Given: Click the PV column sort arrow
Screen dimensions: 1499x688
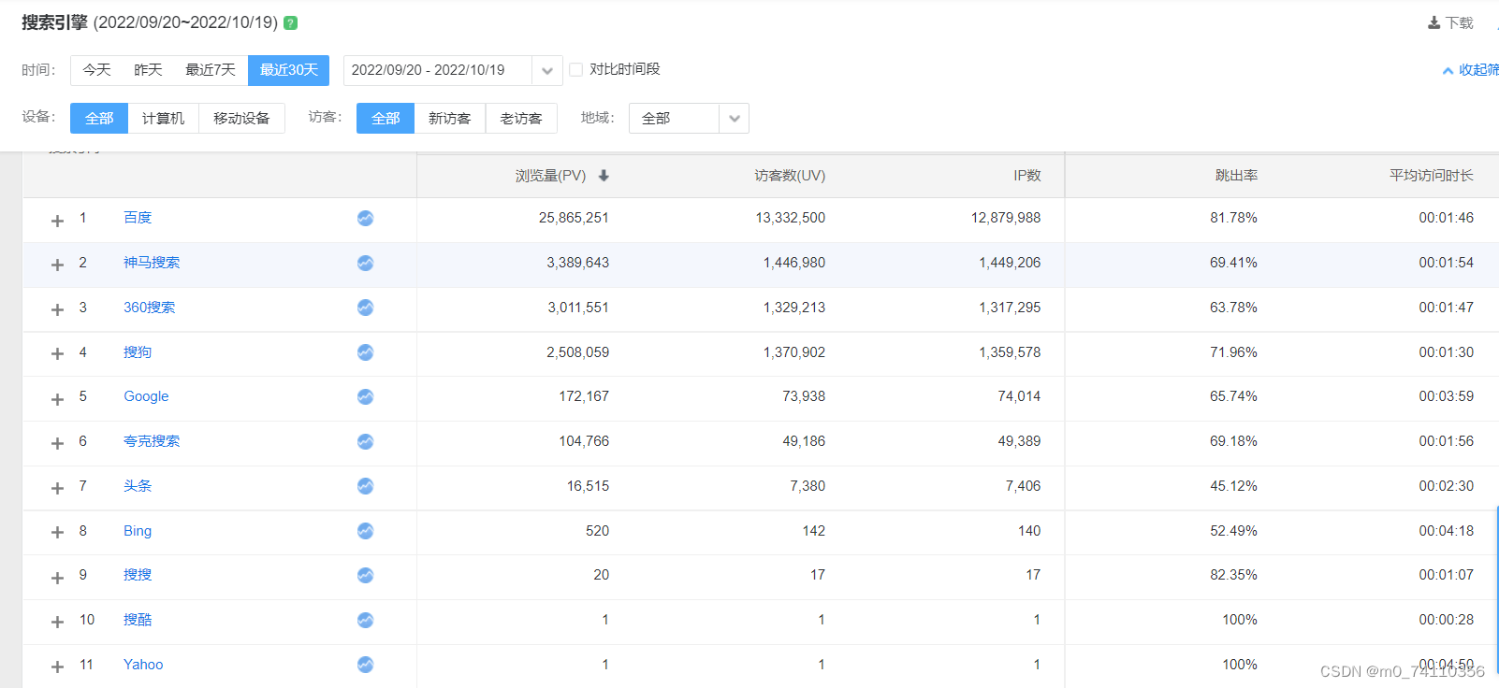Looking at the screenshot, I should [604, 176].
